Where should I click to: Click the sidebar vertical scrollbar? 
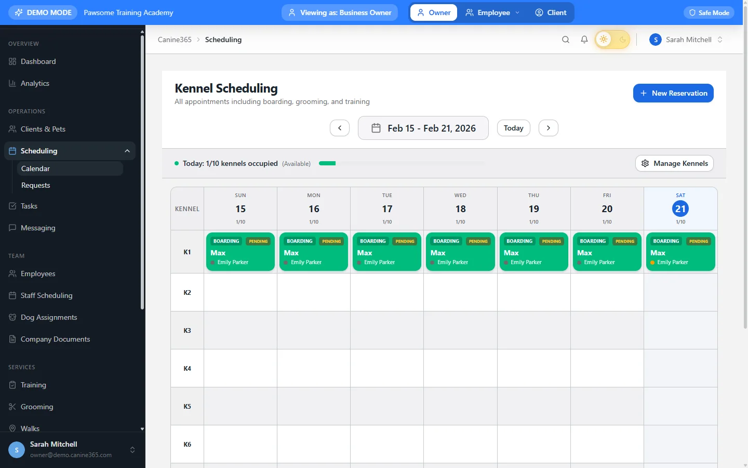142,172
